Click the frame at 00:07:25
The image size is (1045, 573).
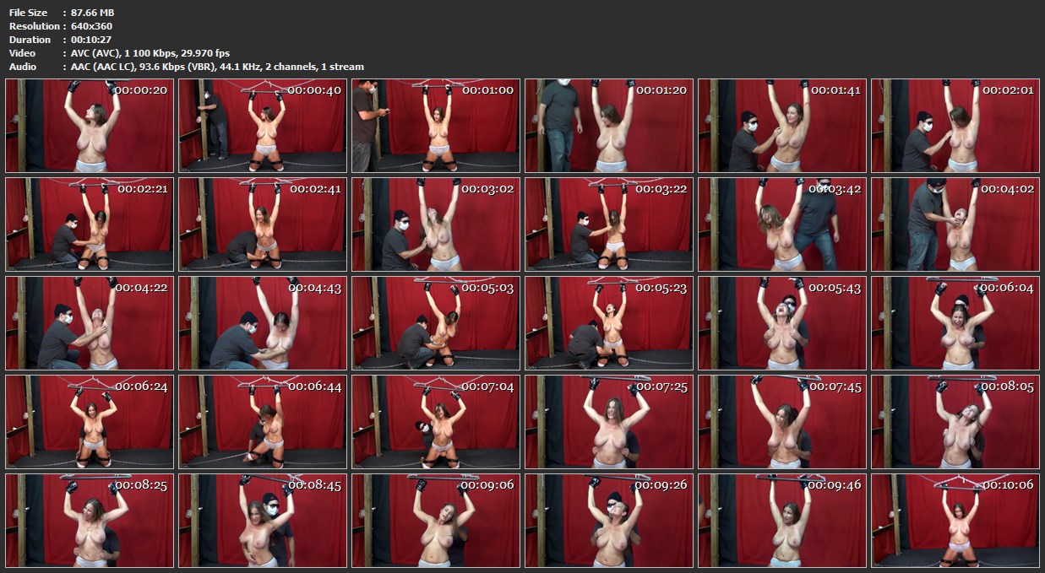click(609, 421)
